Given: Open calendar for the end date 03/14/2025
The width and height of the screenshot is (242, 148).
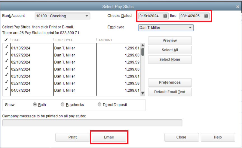Looking at the screenshot, I should (x=206, y=16).
